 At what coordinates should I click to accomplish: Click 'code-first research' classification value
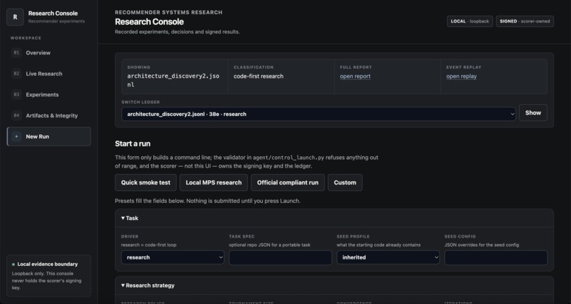(x=258, y=76)
